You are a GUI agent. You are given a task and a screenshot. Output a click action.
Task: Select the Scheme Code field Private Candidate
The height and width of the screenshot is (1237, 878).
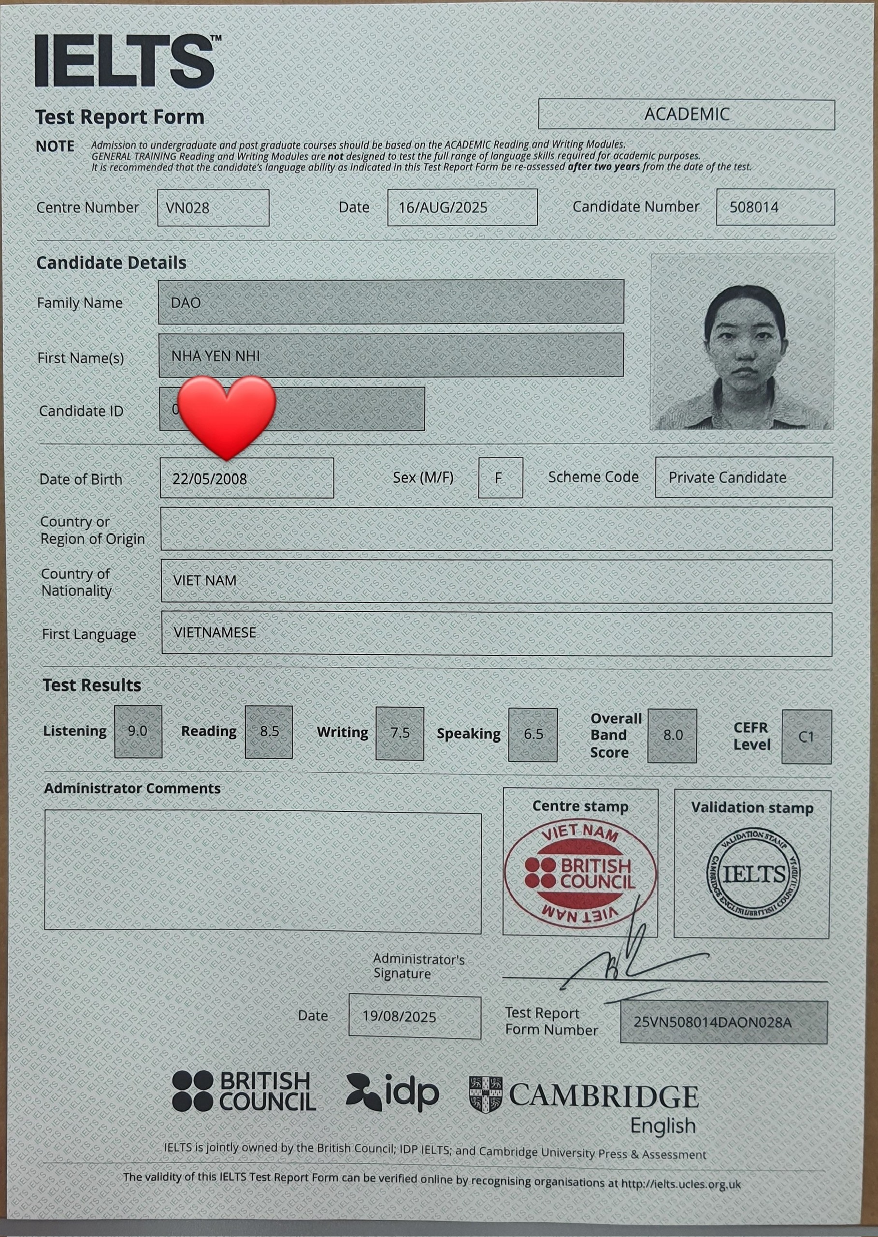743,477
